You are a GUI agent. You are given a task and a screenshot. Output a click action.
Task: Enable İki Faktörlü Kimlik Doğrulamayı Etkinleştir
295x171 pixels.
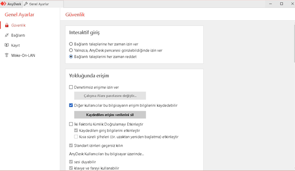tap(71, 124)
